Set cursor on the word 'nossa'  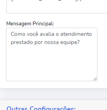click(52, 42)
